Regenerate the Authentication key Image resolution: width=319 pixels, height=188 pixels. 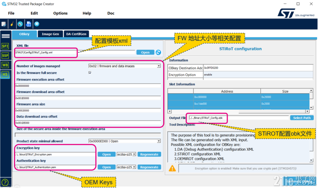[x=149, y=167]
